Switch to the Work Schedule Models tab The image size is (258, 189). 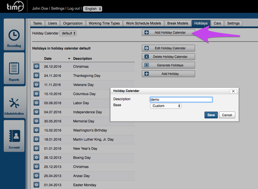144,23
